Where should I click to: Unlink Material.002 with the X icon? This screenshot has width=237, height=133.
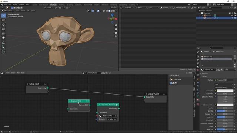[x=221, y=70]
